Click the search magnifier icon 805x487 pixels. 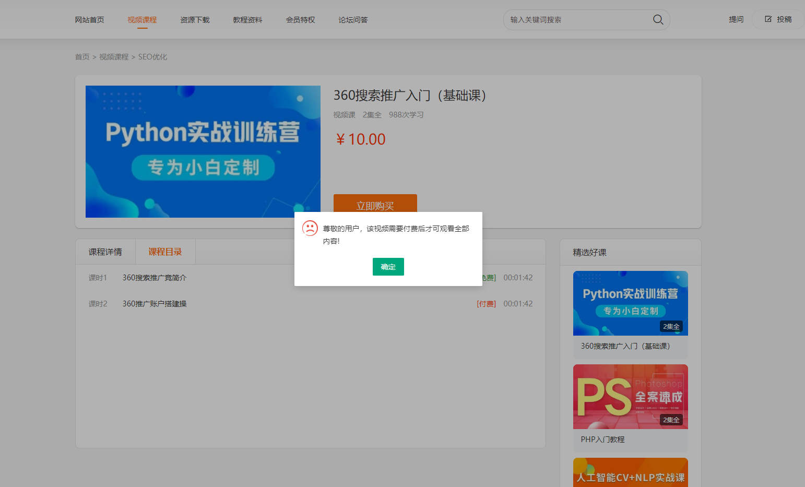(658, 20)
